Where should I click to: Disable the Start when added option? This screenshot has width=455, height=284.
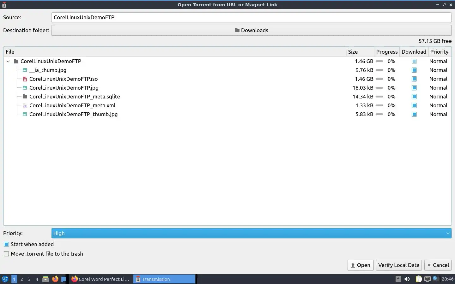[x=6, y=244]
